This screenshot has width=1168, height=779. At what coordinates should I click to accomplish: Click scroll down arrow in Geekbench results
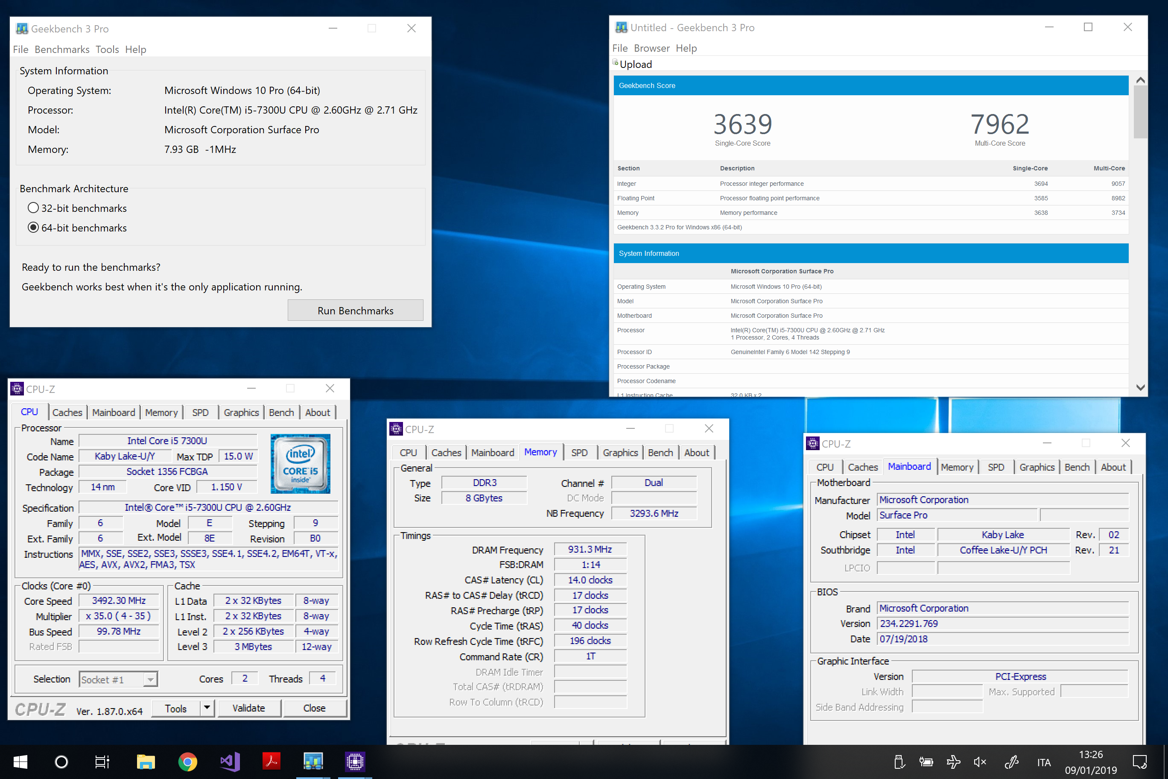(x=1140, y=387)
